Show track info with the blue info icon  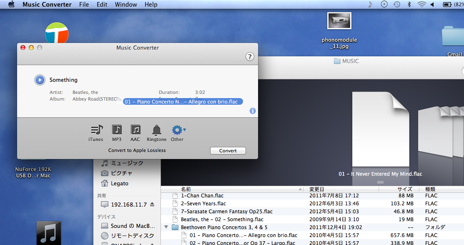point(252,111)
